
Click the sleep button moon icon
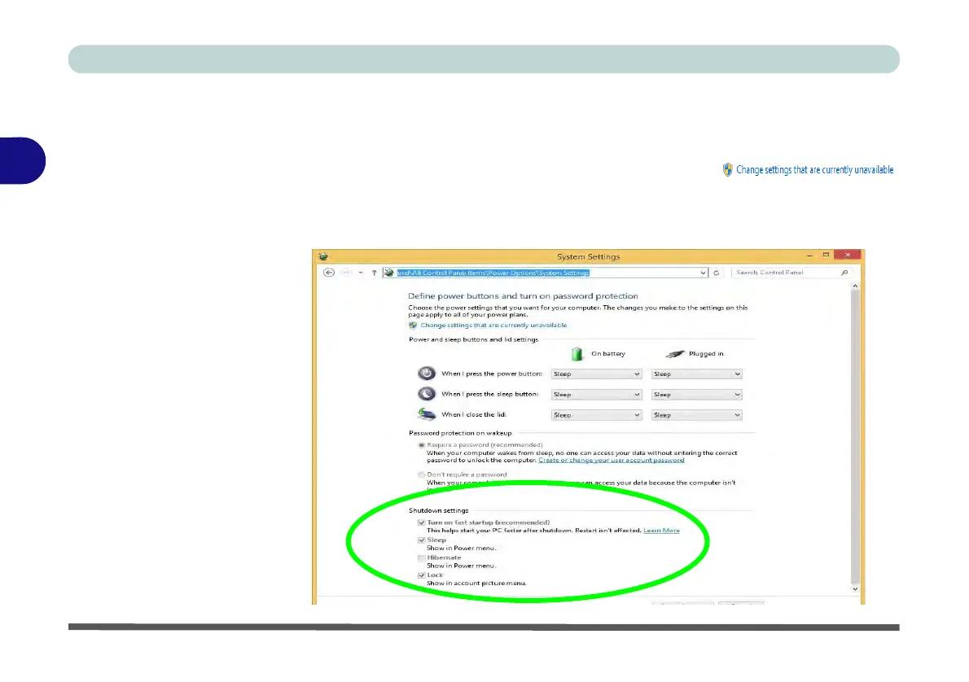coord(427,394)
